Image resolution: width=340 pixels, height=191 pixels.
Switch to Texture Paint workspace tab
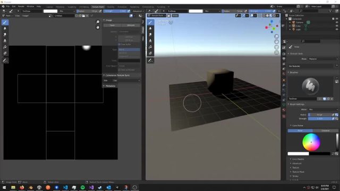click(98, 7)
